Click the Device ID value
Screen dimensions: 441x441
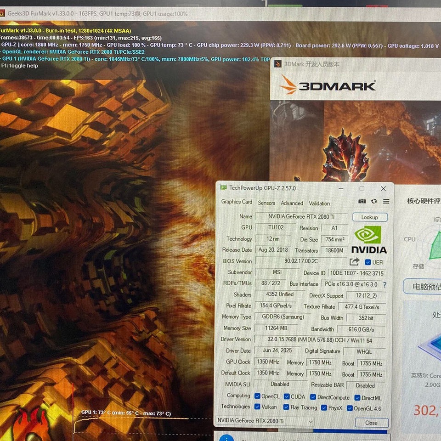pyautogui.click(x=356, y=273)
